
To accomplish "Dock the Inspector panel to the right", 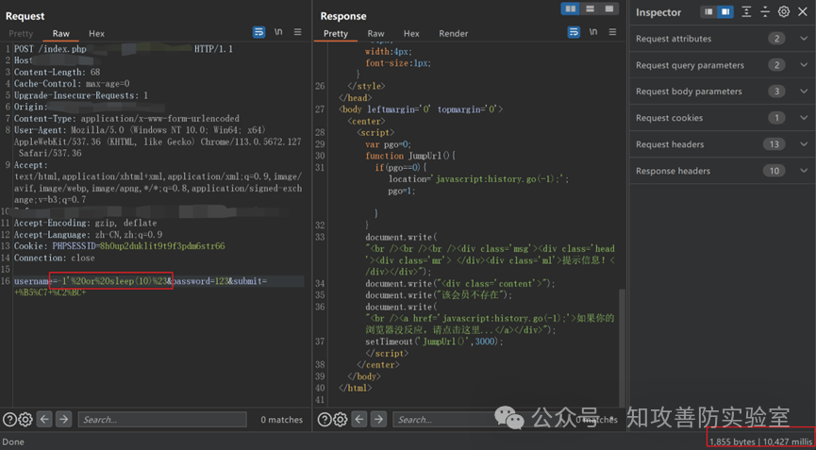I will point(724,12).
